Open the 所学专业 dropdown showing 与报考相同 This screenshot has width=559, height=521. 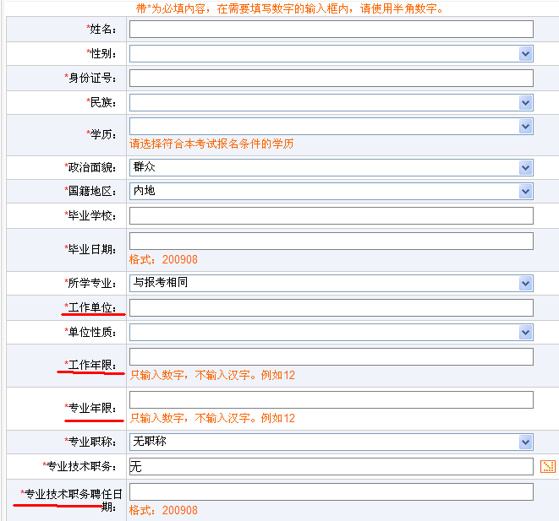332,283
